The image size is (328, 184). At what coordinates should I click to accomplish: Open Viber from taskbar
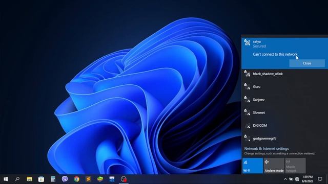65,179
